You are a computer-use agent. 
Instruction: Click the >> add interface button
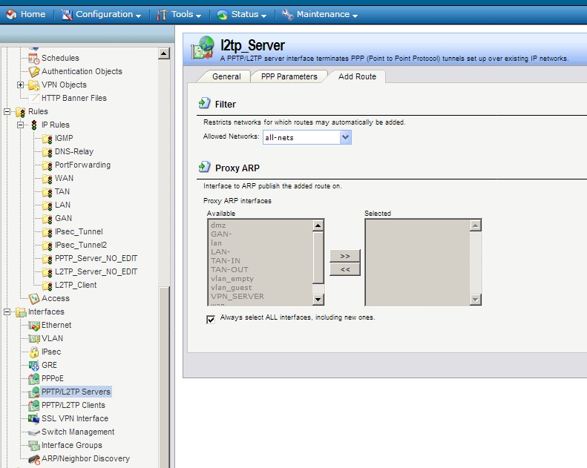(345, 256)
